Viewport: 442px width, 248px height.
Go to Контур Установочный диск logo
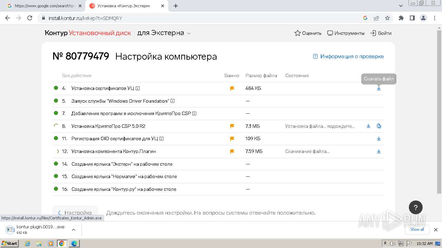click(88, 33)
